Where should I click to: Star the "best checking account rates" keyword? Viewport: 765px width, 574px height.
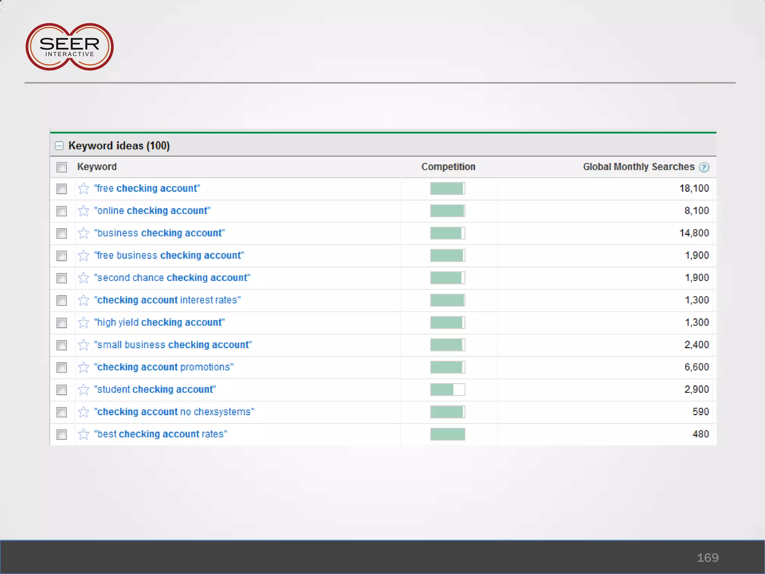(84, 435)
